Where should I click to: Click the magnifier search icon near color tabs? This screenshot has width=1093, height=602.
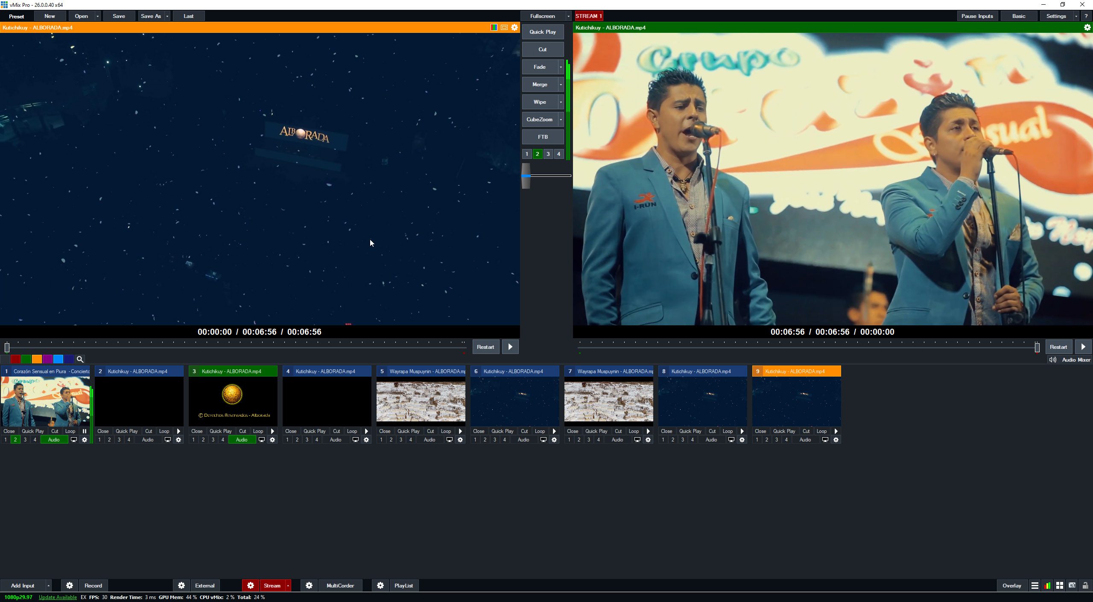click(80, 359)
